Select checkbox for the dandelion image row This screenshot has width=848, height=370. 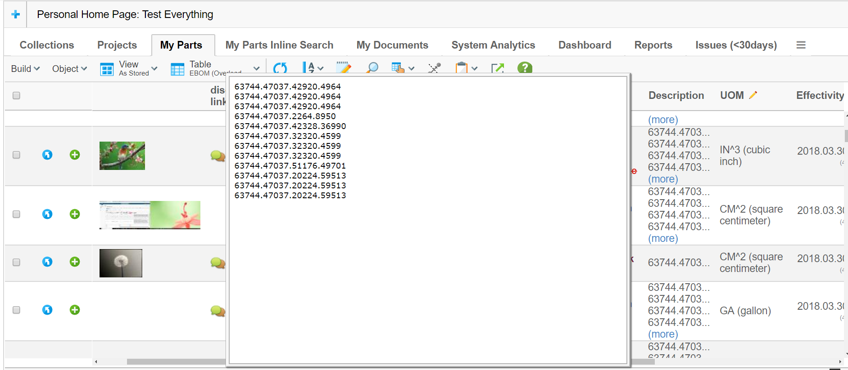[x=17, y=262]
